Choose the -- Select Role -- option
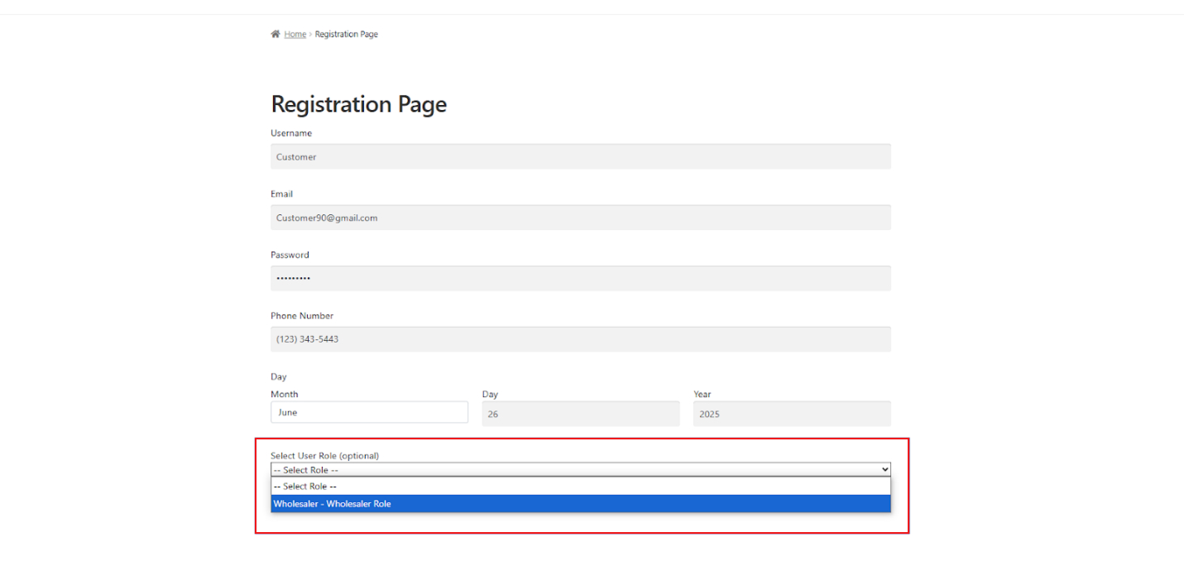This screenshot has width=1184, height=571. pos(579,487)
